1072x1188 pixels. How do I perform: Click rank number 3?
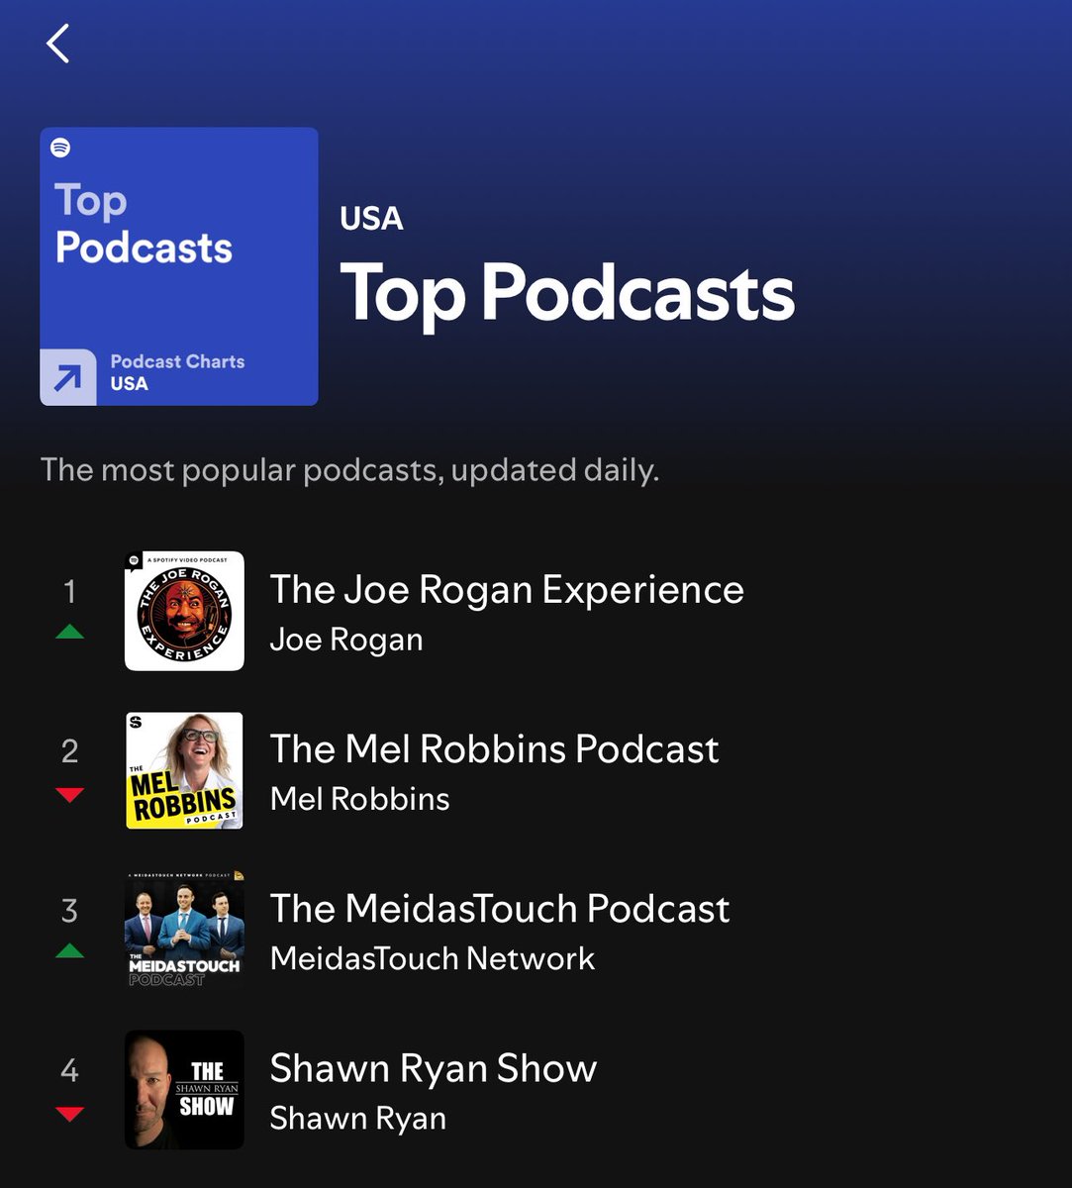tap(69, 911)
